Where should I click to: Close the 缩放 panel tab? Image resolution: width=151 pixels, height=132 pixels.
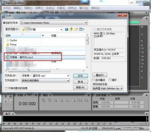point(50,95)
